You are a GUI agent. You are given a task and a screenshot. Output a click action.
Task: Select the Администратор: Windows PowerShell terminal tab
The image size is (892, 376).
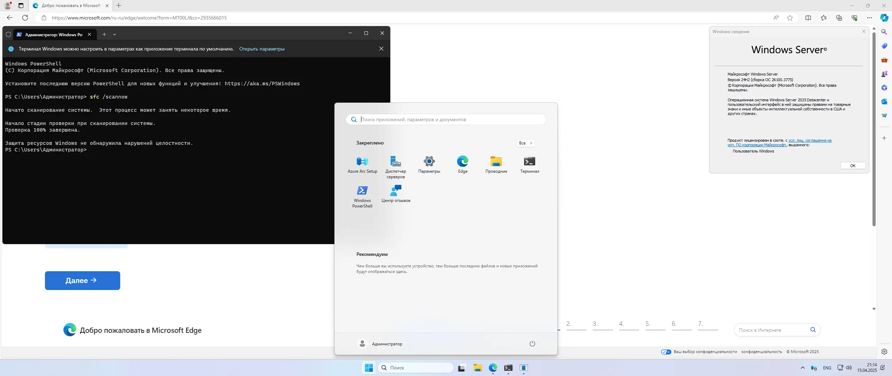53,34
